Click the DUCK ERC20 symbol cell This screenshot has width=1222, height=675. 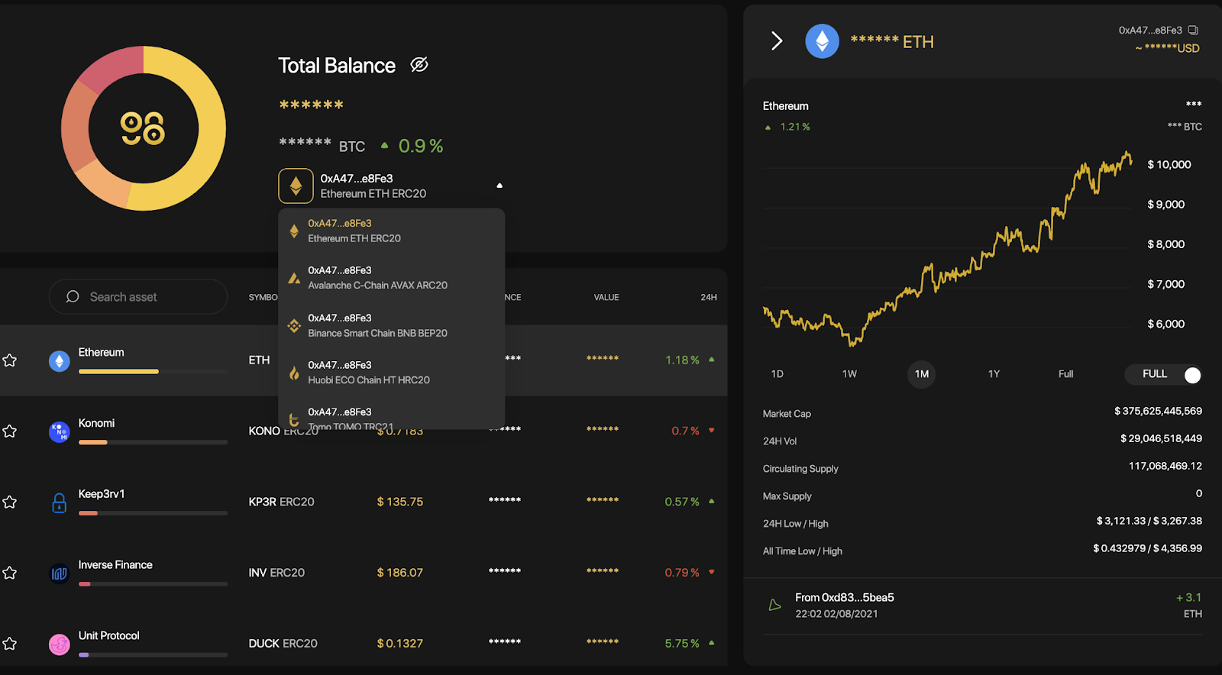tap(283, 644)
